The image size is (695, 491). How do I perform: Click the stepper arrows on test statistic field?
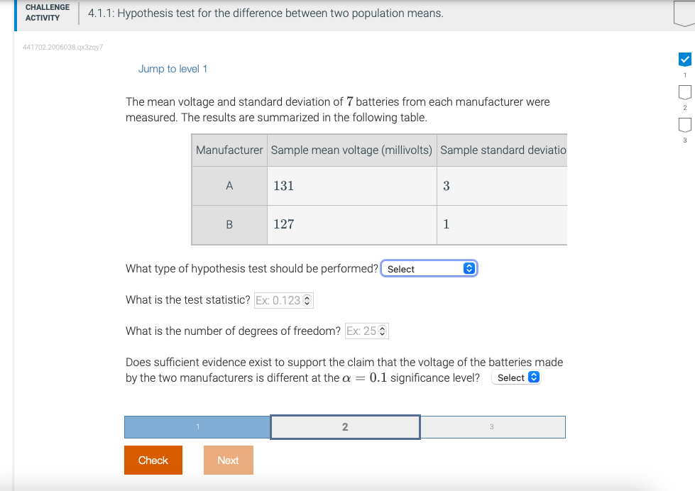307,300
